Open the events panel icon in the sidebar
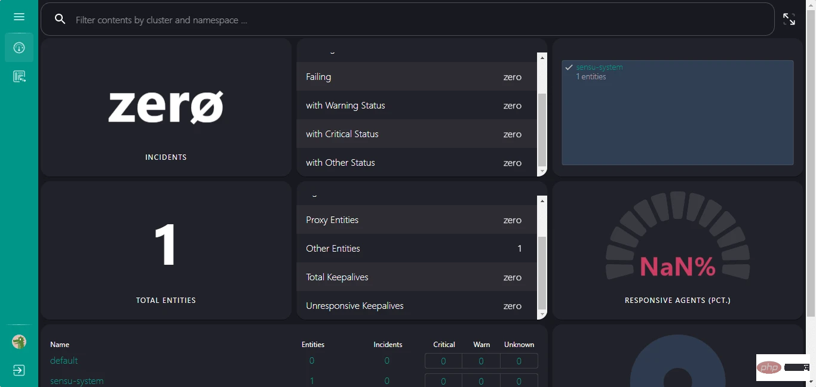This screenshot has width=816, height=387. click(19, 76)
